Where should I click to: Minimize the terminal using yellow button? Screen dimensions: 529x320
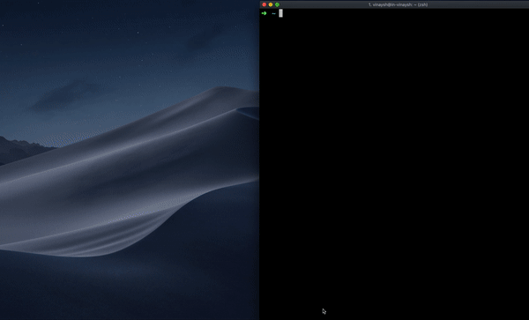coord(271,4)
